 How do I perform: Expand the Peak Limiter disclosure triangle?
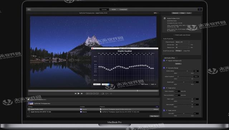(167, 110)
